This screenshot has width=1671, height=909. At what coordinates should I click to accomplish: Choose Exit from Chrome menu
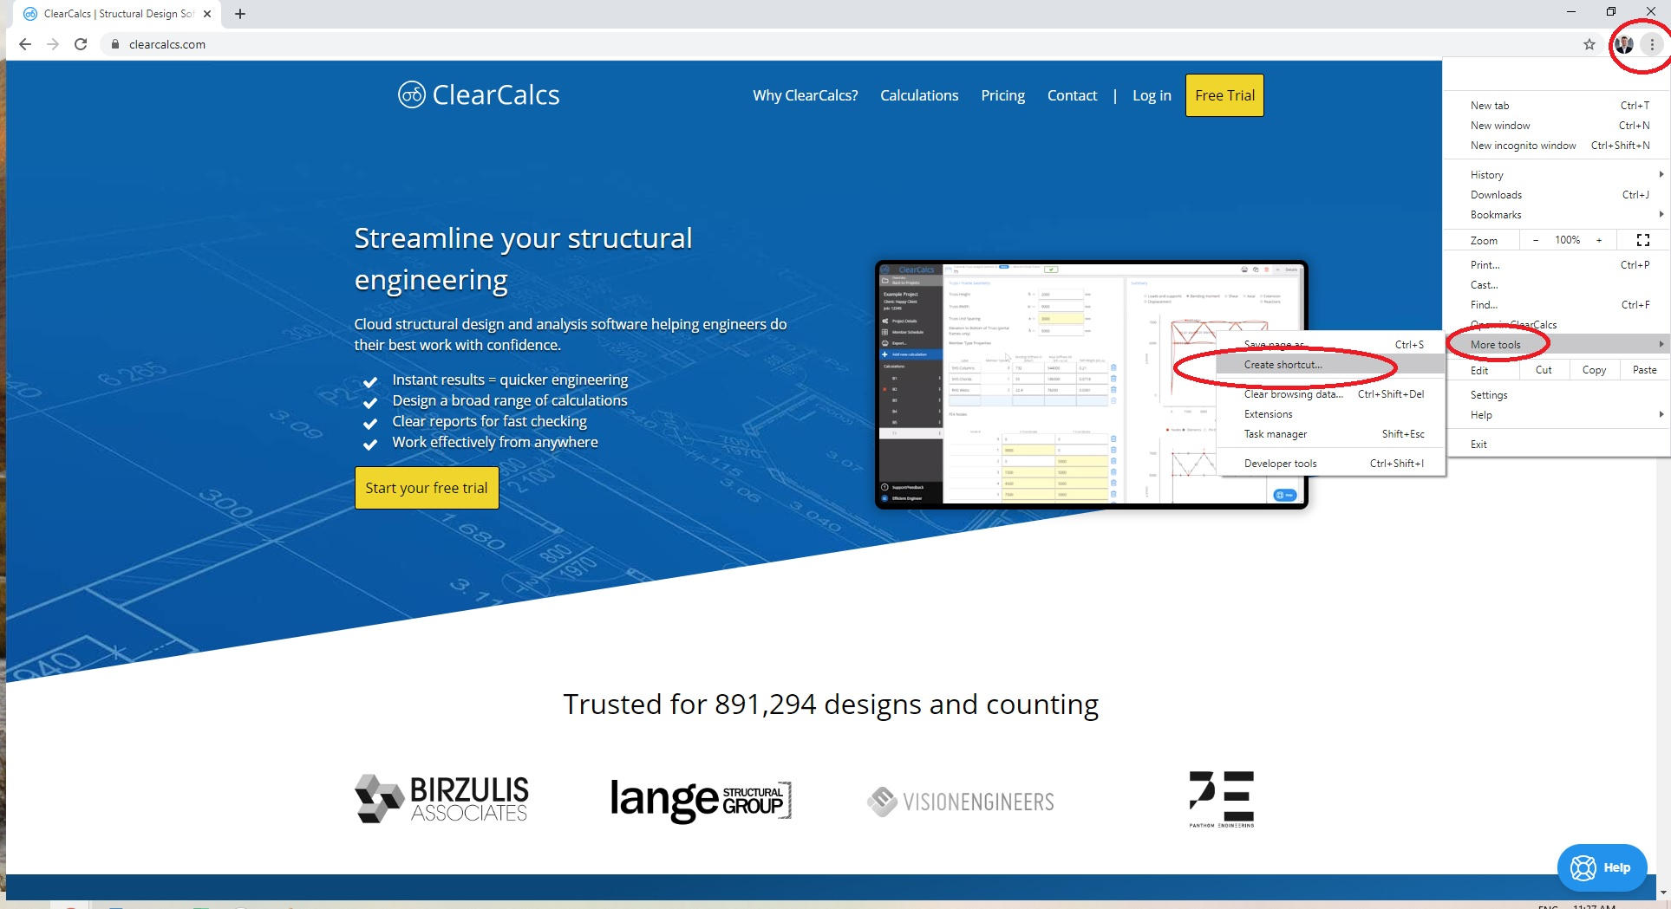pyautogui.click(x=1558, y=445)
